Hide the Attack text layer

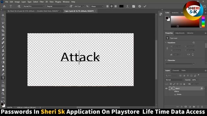pos(166,89)
